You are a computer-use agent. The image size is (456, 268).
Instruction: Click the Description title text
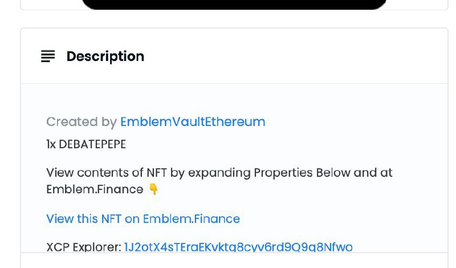[105, 56]
